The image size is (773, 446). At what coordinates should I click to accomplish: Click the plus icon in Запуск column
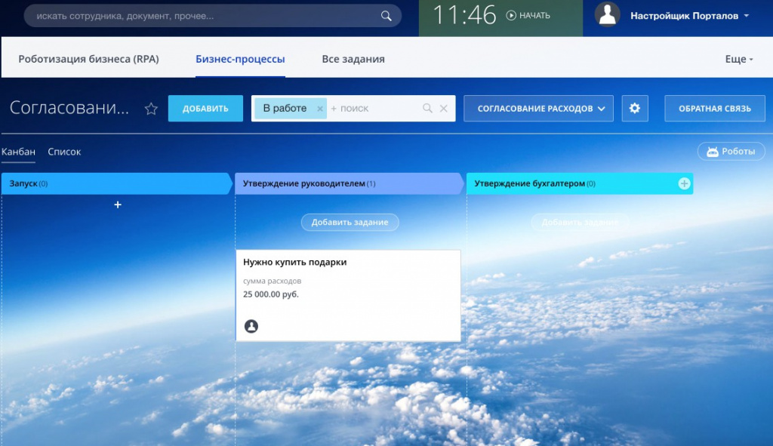[118, 205]
